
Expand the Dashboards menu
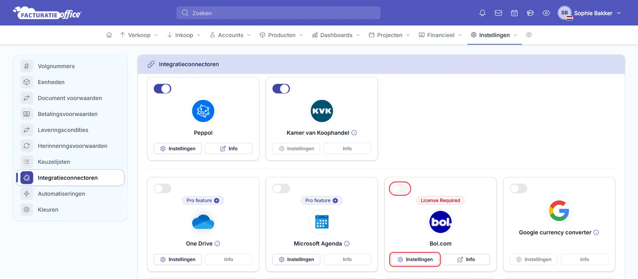coord(336,35)
